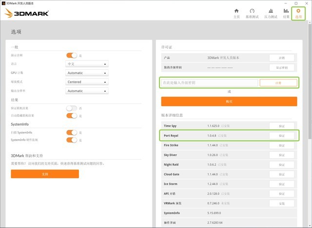
Task: Toggle the 演示音频 demo audio switch
Action: [72, 55]
